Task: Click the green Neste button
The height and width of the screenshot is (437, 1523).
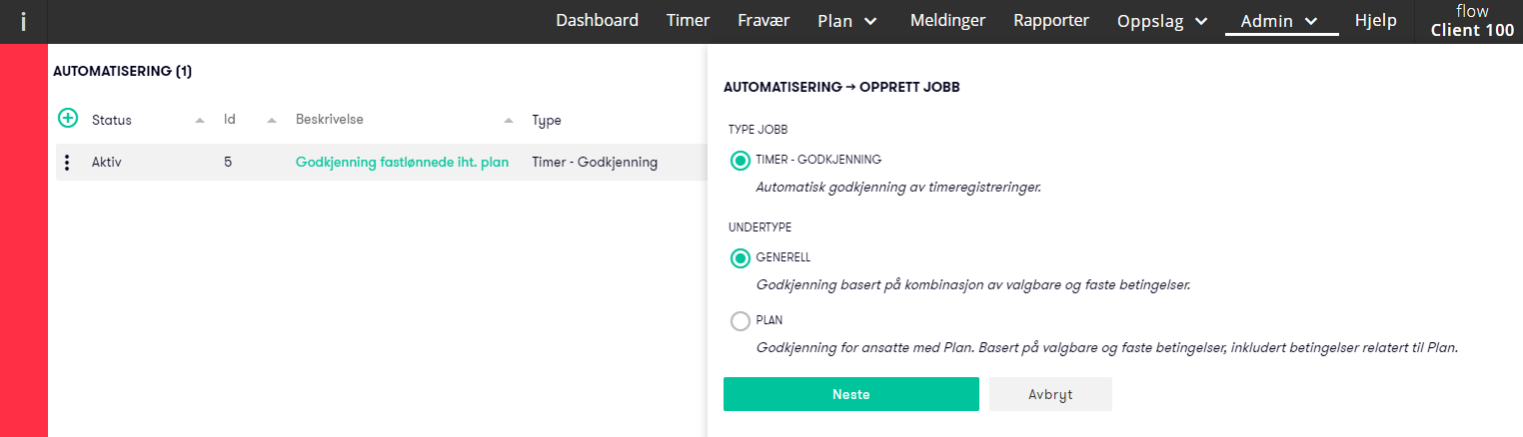Action: click(851, 394)
